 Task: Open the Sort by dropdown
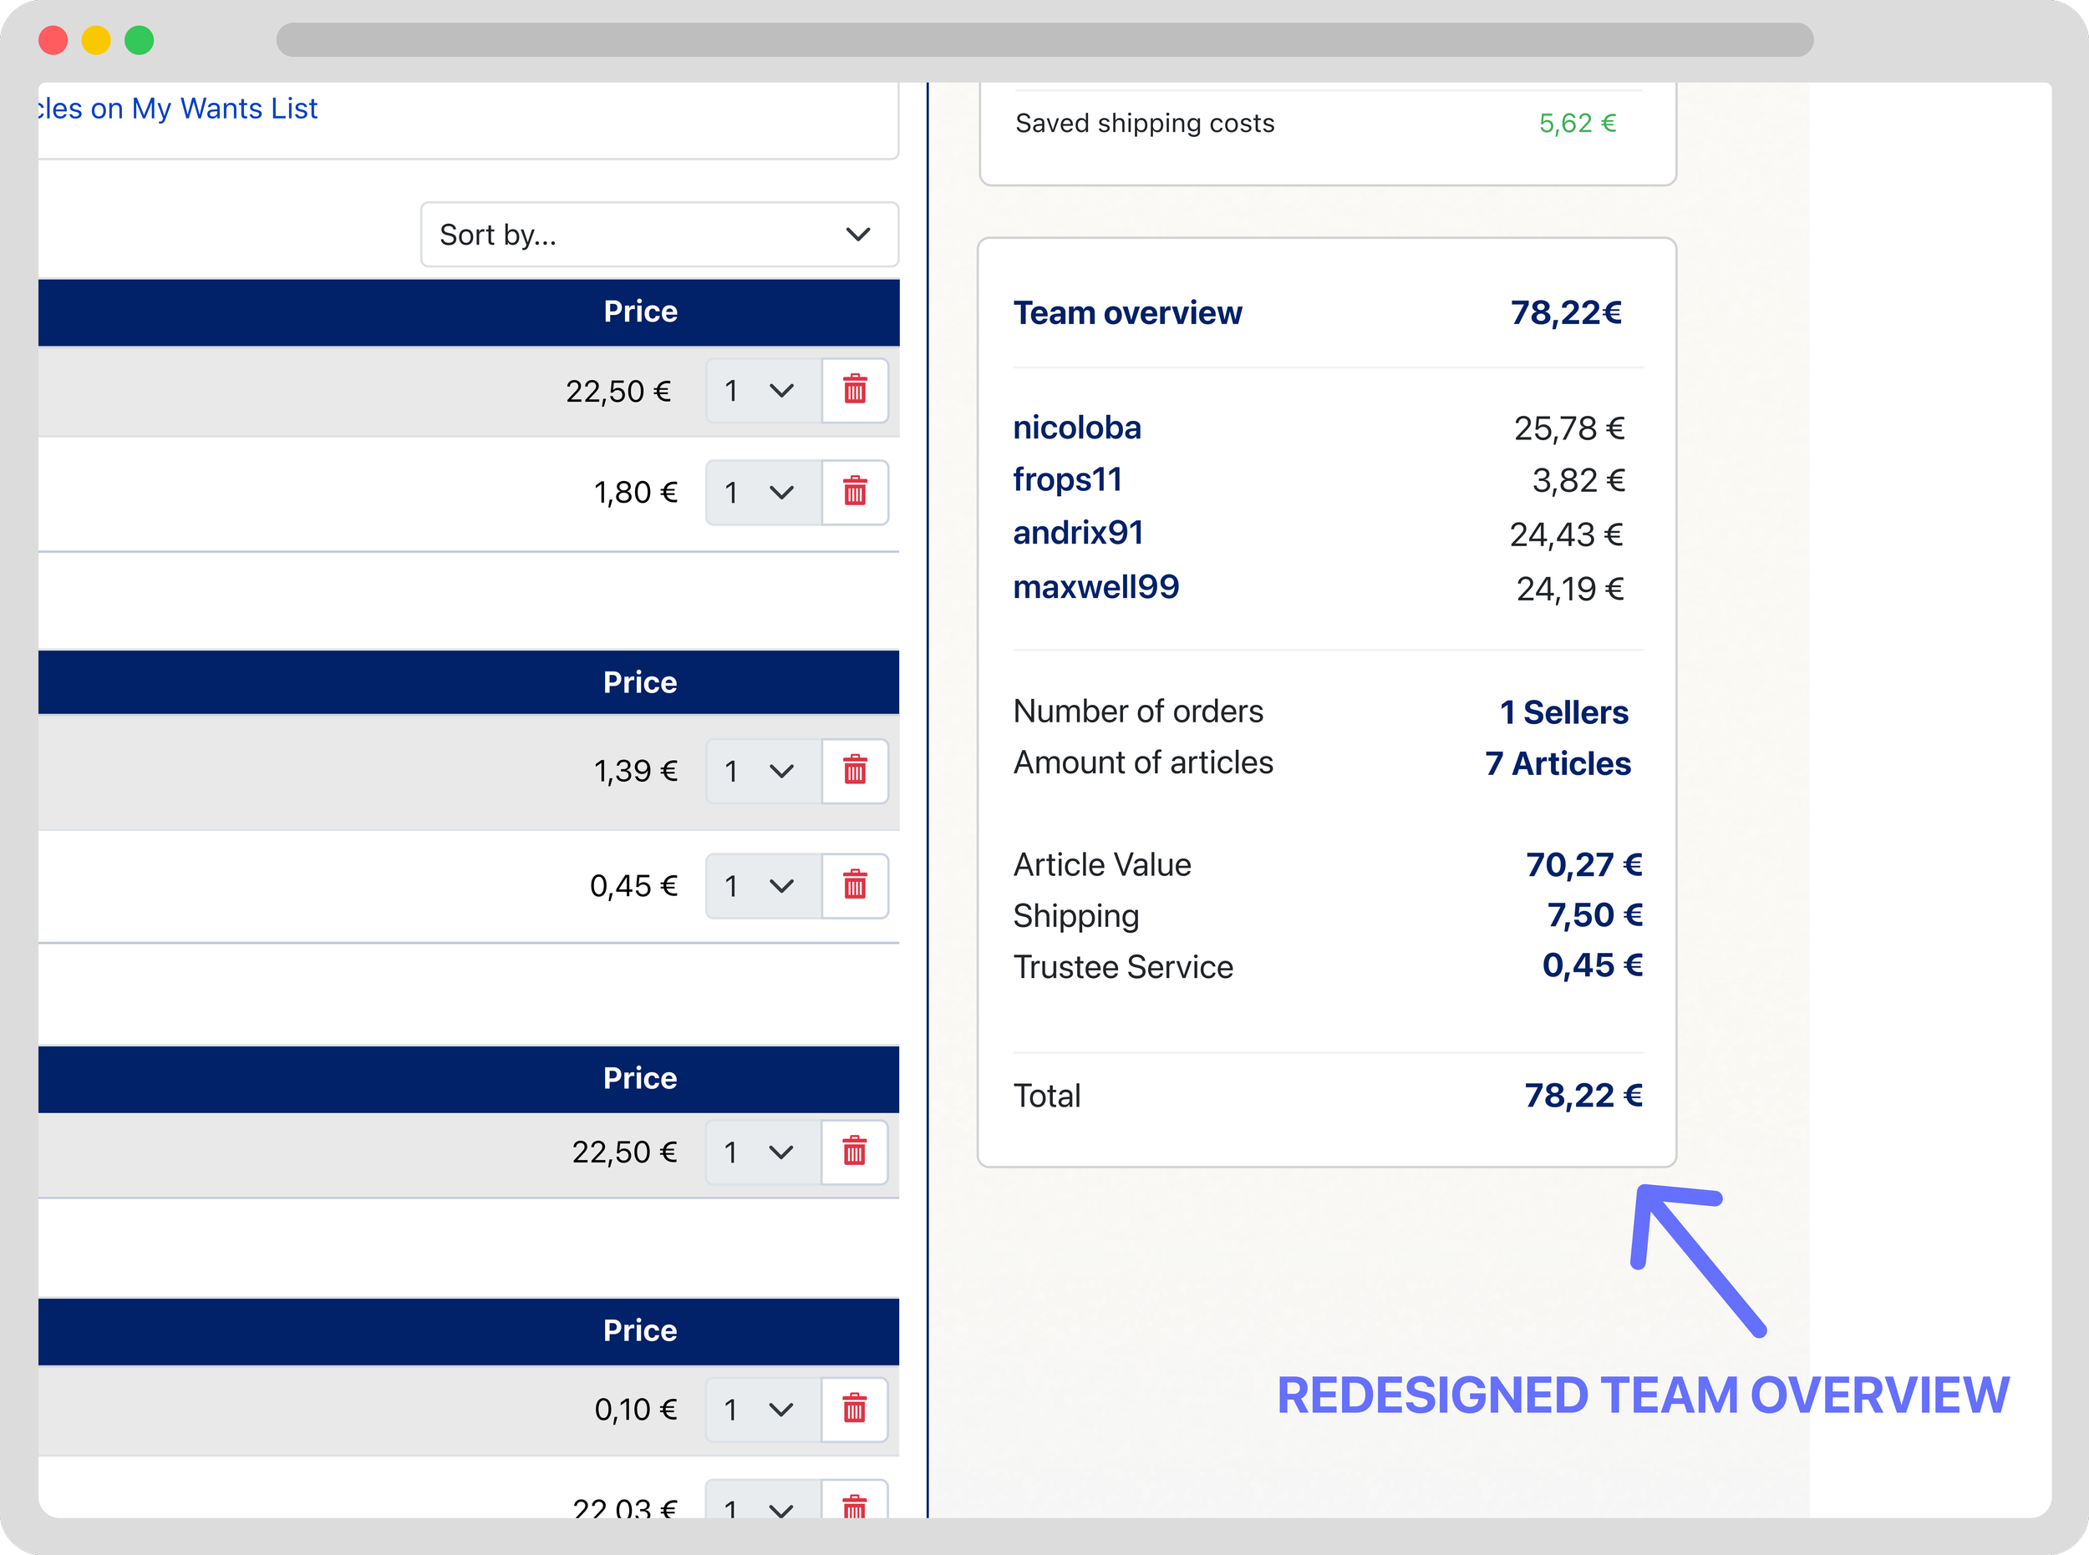659,235
